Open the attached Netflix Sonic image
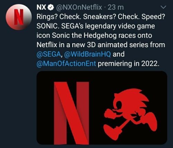The width and height of the screenshot is (173, 148). pyautogui.click(x=102, y=108)
